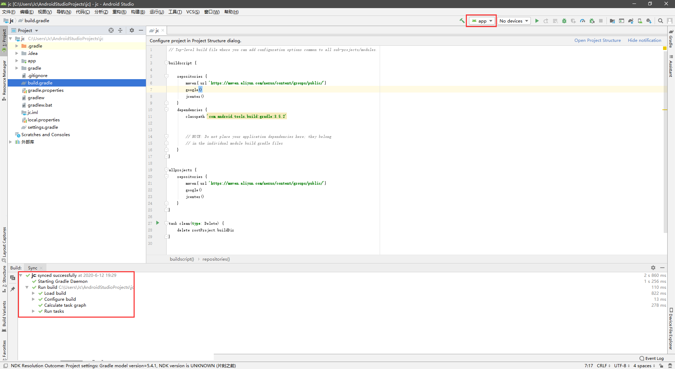
Task: Open Build panel settings gear
Action: point(653,268)
